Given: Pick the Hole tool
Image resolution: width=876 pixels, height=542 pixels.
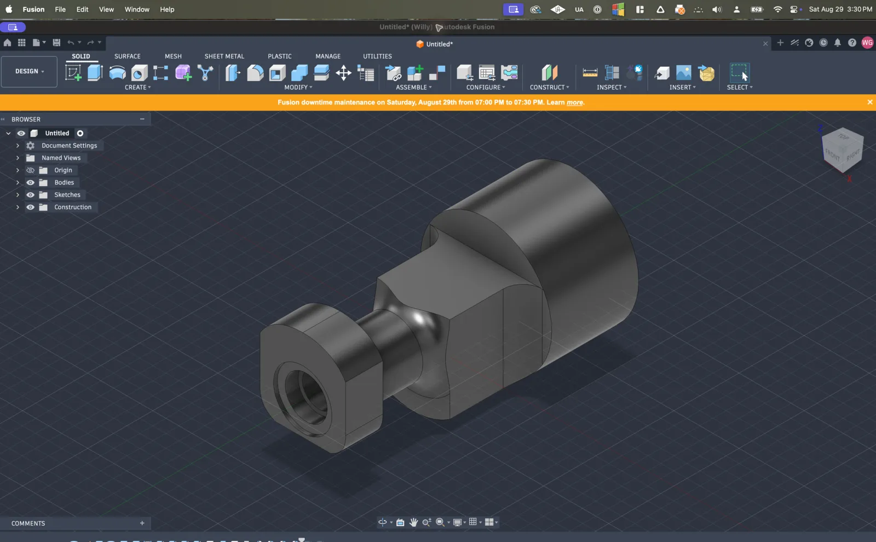Looking at the screenshot, I should point(139,72).
